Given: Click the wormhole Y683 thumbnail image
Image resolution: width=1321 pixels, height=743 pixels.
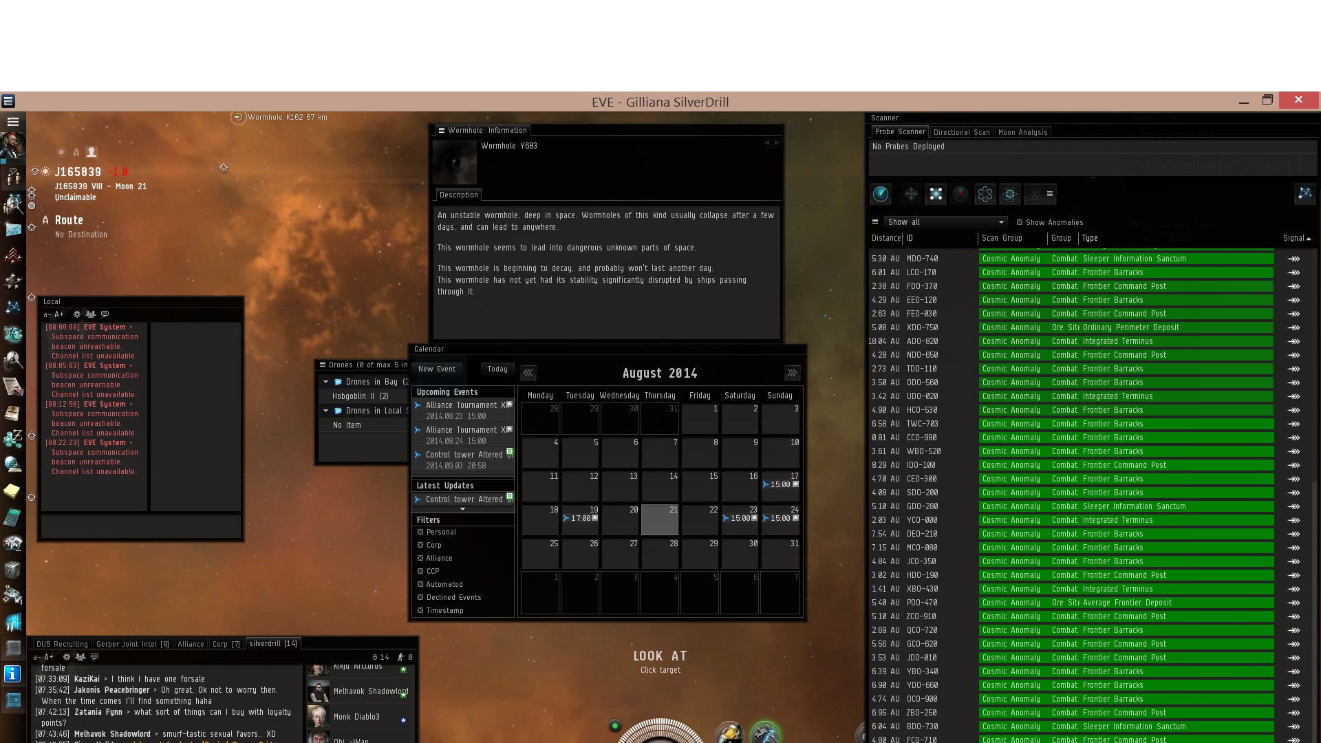Looking at the screenshot, I should pyautogui.click(x=455, y=162).
